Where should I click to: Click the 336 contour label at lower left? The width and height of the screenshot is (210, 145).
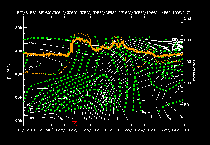(31, 118)
